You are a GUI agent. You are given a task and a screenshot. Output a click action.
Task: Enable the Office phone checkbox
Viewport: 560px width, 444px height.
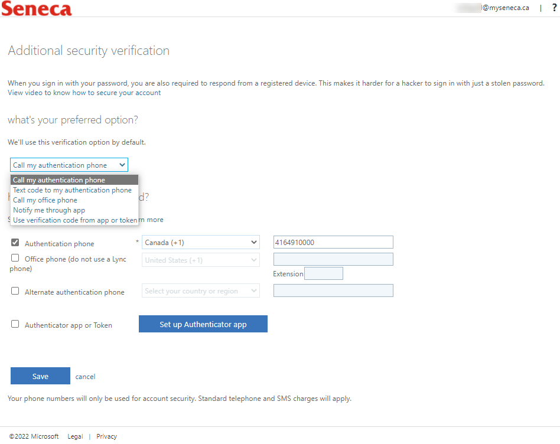(x=15, y=258)
